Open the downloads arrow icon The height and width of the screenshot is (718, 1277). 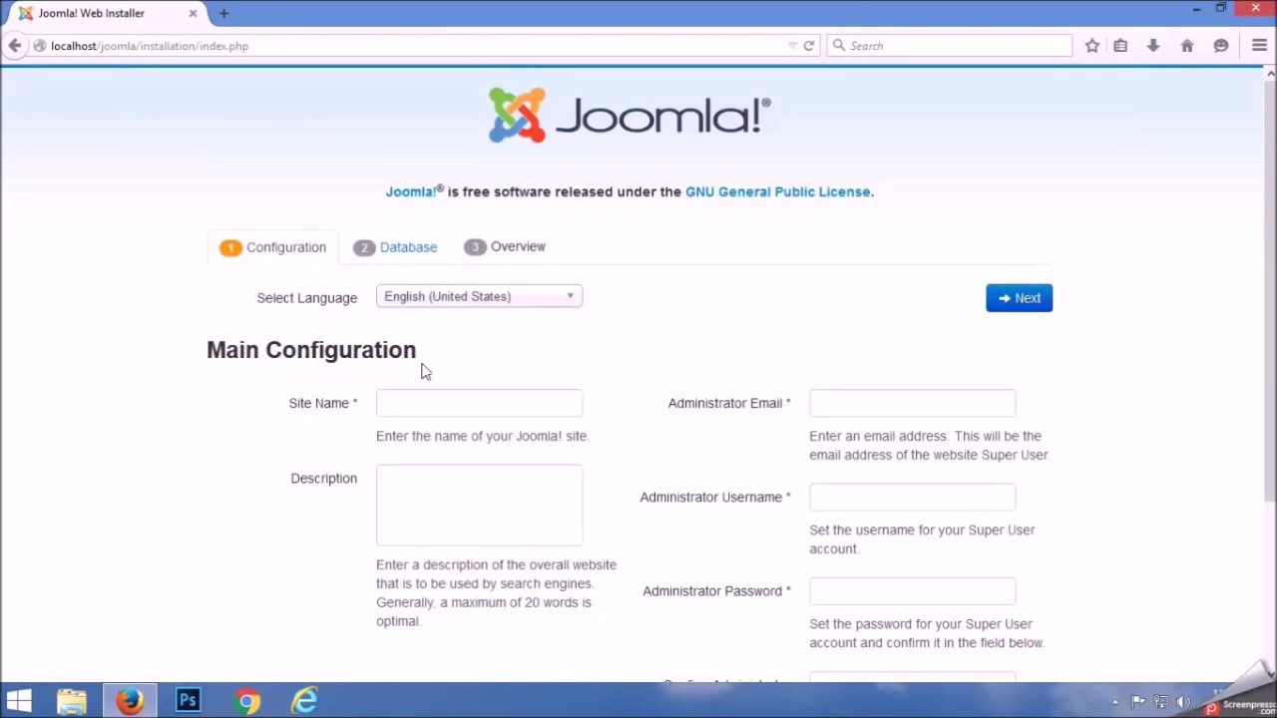[x=1153, y=45]
